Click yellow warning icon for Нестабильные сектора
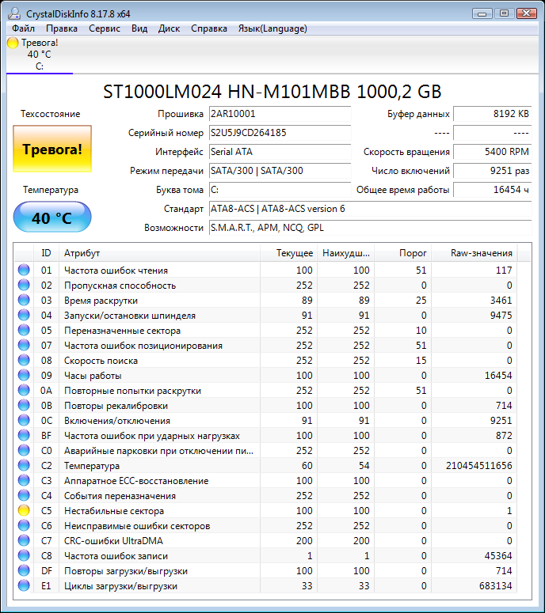The height and width of the screenshot is (613, 545). pos(24,511)
